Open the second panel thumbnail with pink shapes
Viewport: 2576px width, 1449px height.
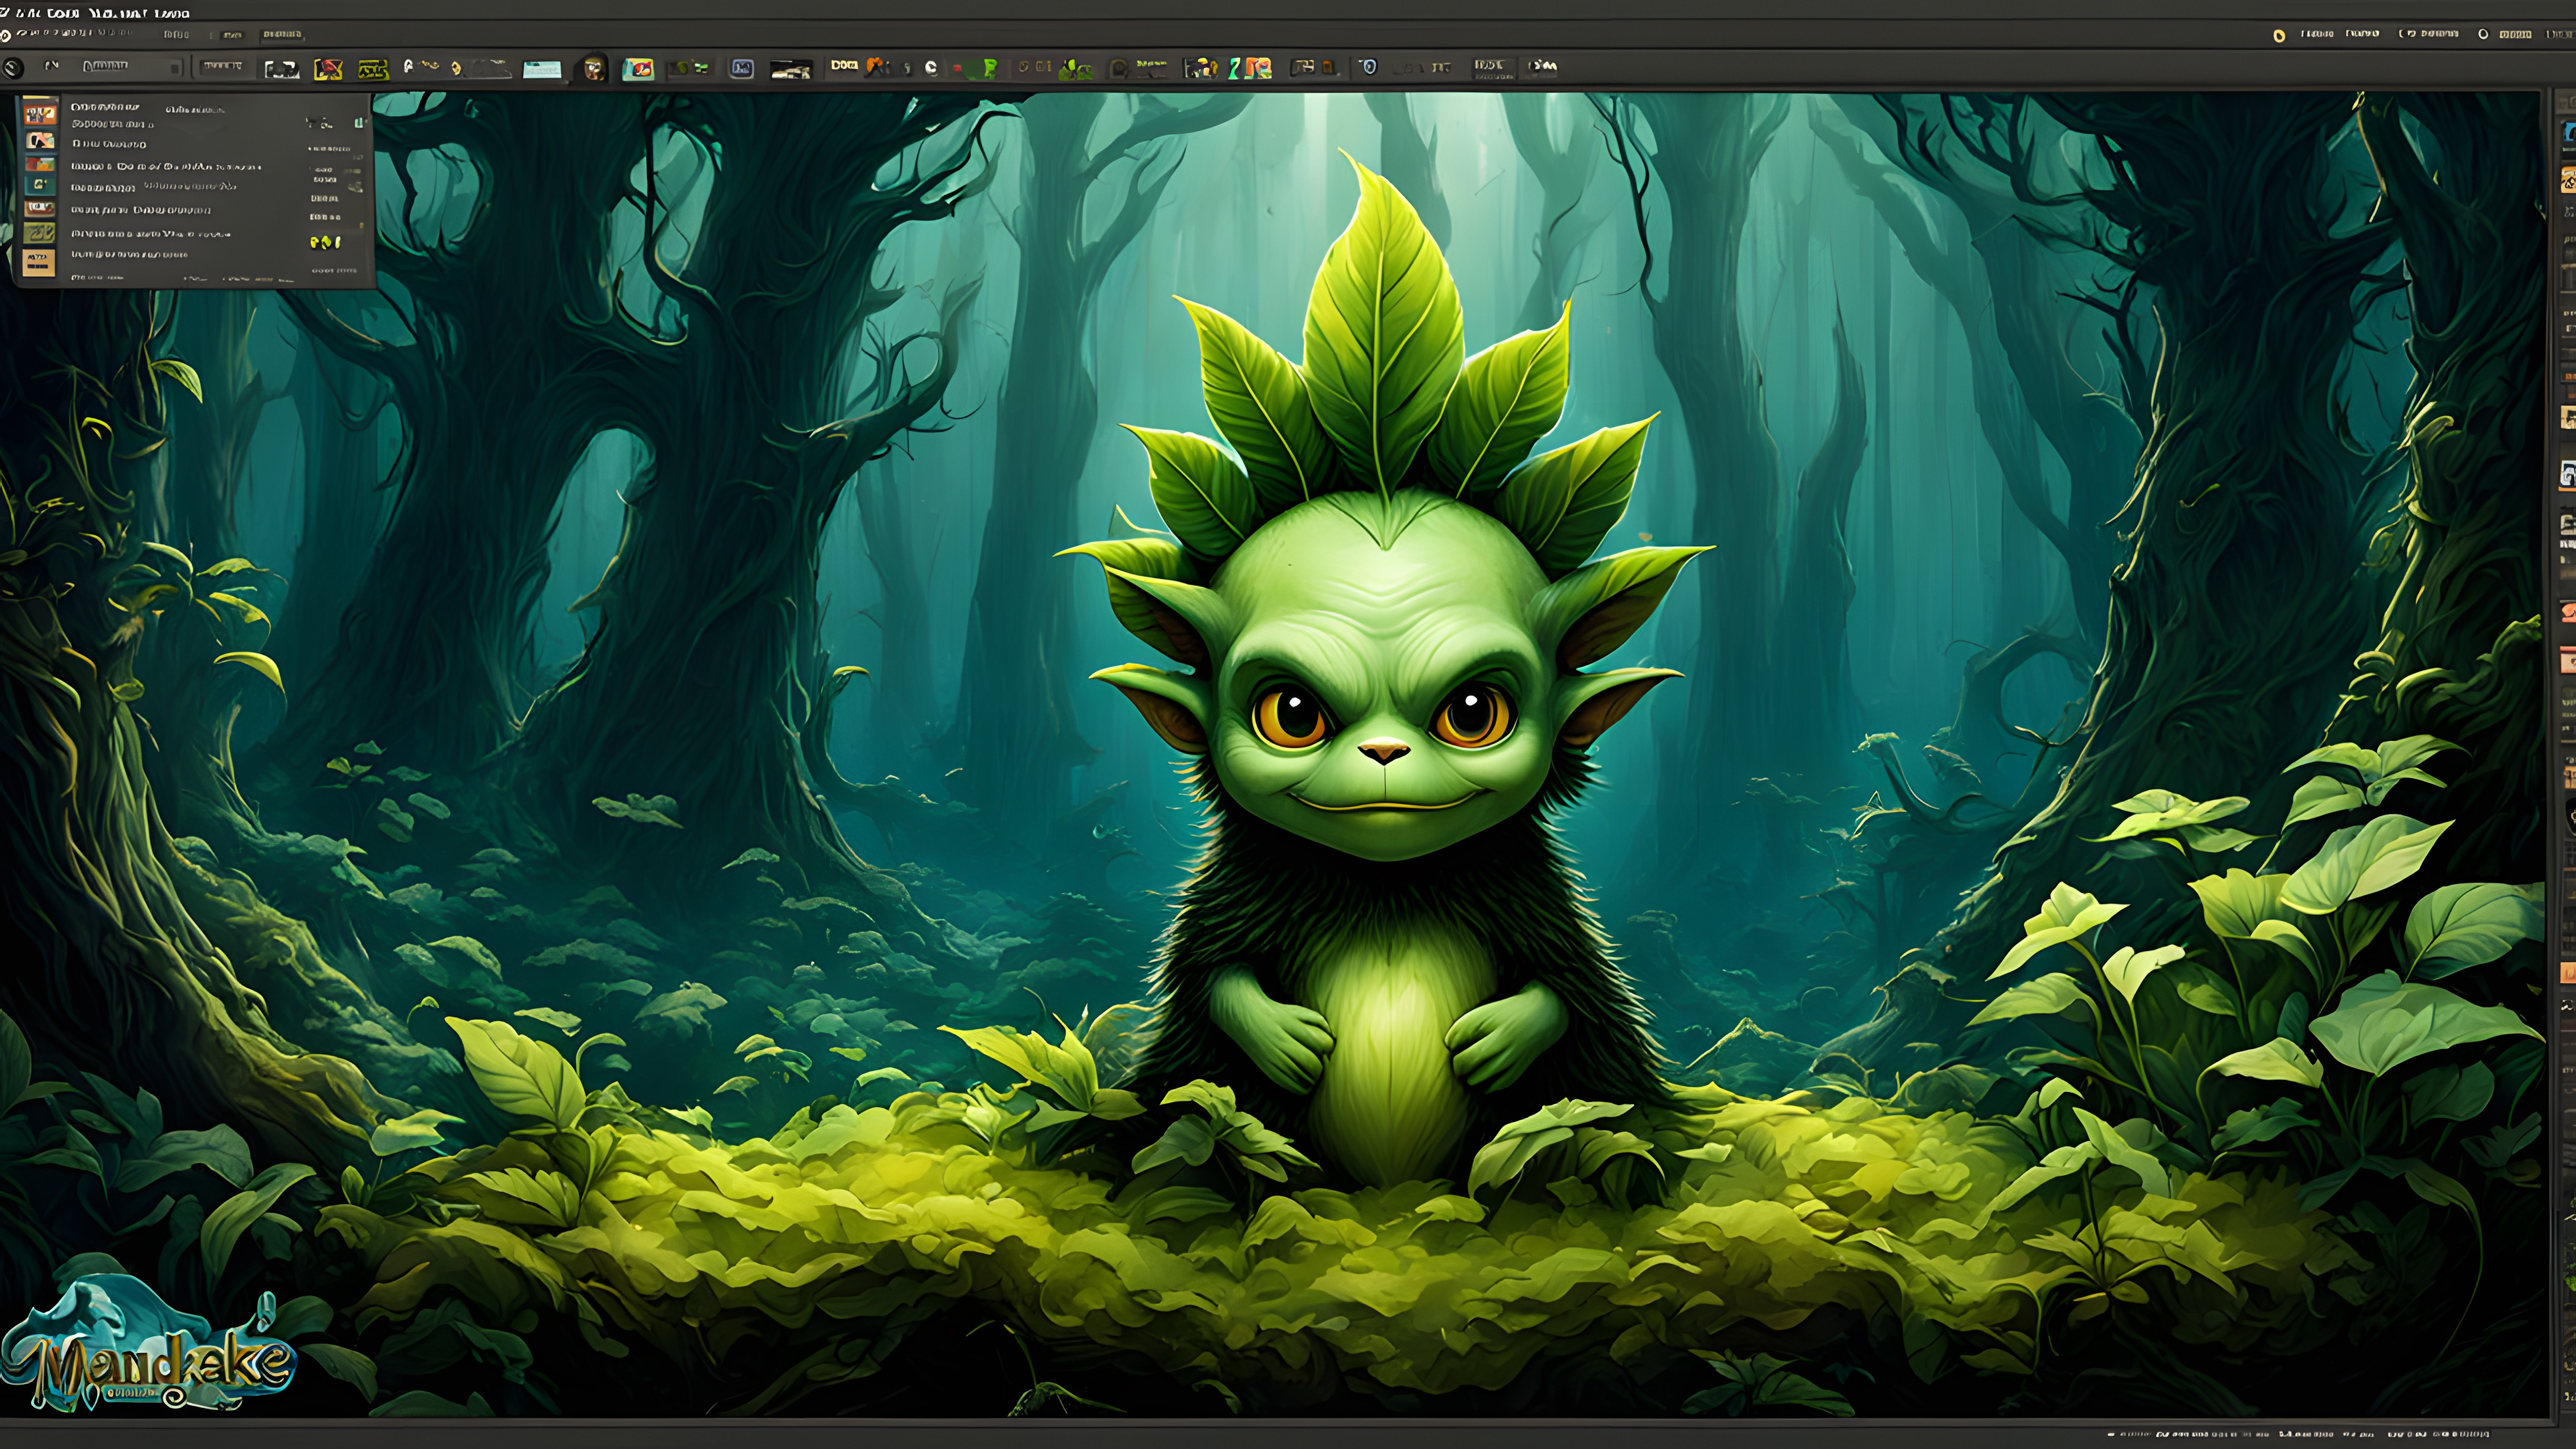coord(40,141)
